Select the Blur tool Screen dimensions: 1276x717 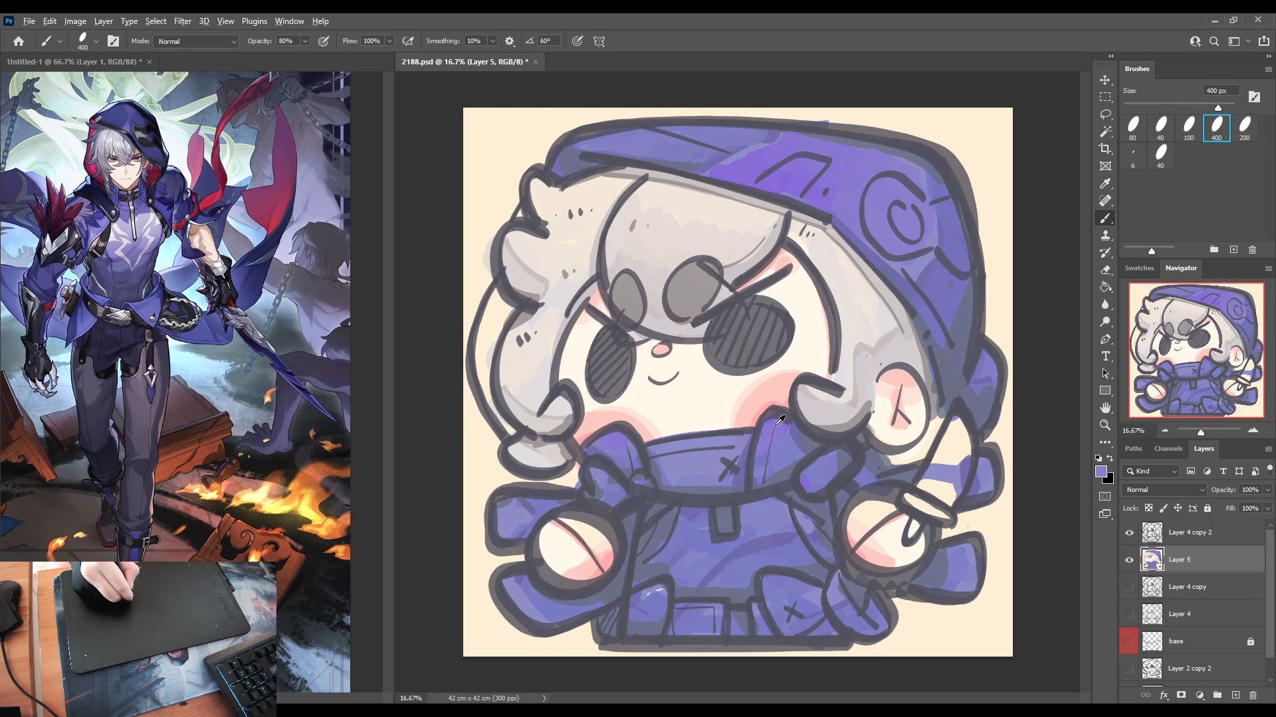tap(1105, 305)
